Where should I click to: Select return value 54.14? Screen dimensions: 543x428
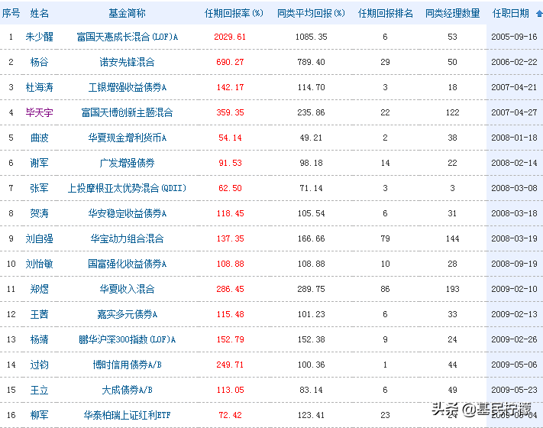230,138
